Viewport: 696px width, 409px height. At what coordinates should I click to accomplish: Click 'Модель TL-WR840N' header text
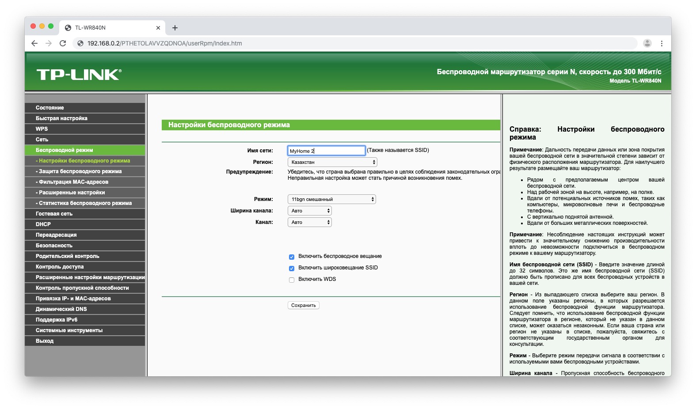click(635, 81)
